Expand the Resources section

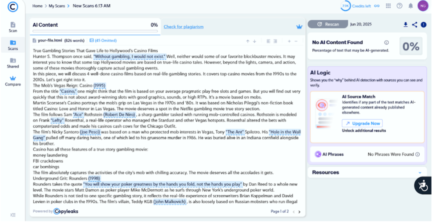point(420,173)
